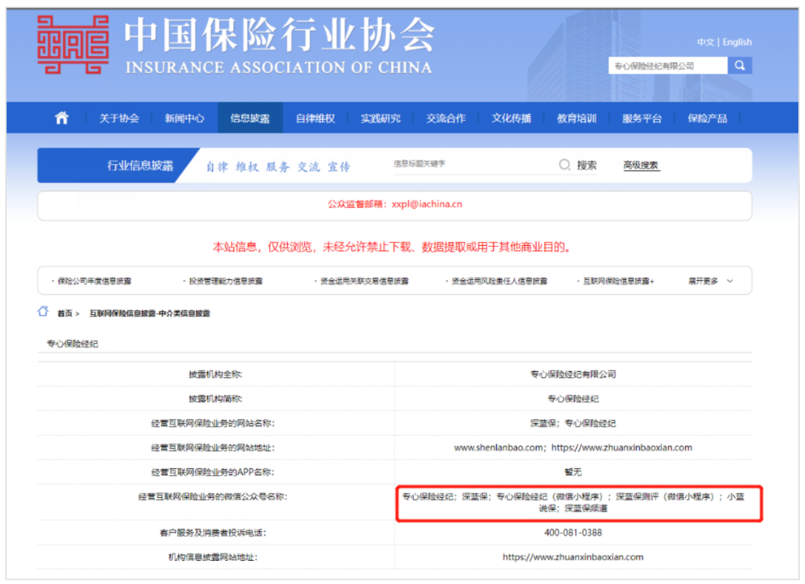Click the magnifier icon beside 搜索
The width and height of the screenshot is (805, 584).
564,165
